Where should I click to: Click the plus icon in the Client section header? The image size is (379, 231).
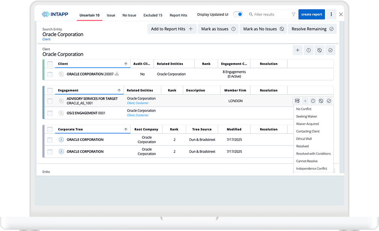(298, 50)
